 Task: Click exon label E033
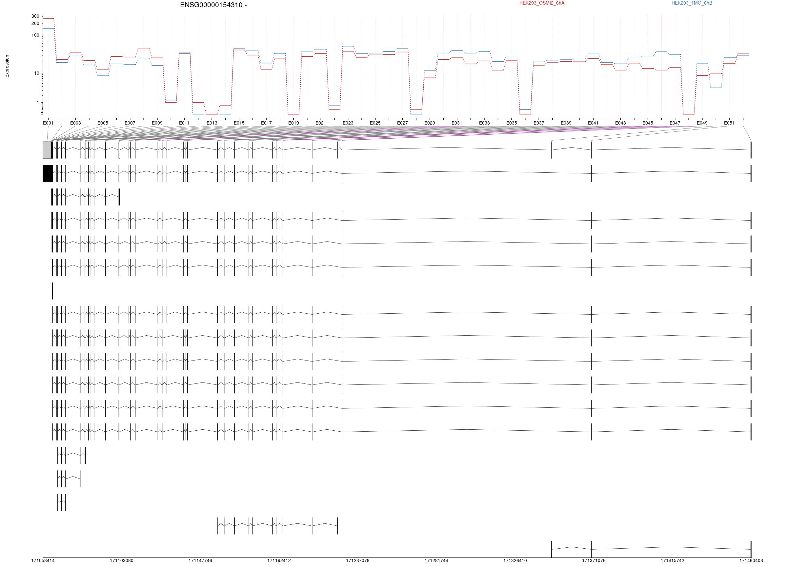[484, 123]
